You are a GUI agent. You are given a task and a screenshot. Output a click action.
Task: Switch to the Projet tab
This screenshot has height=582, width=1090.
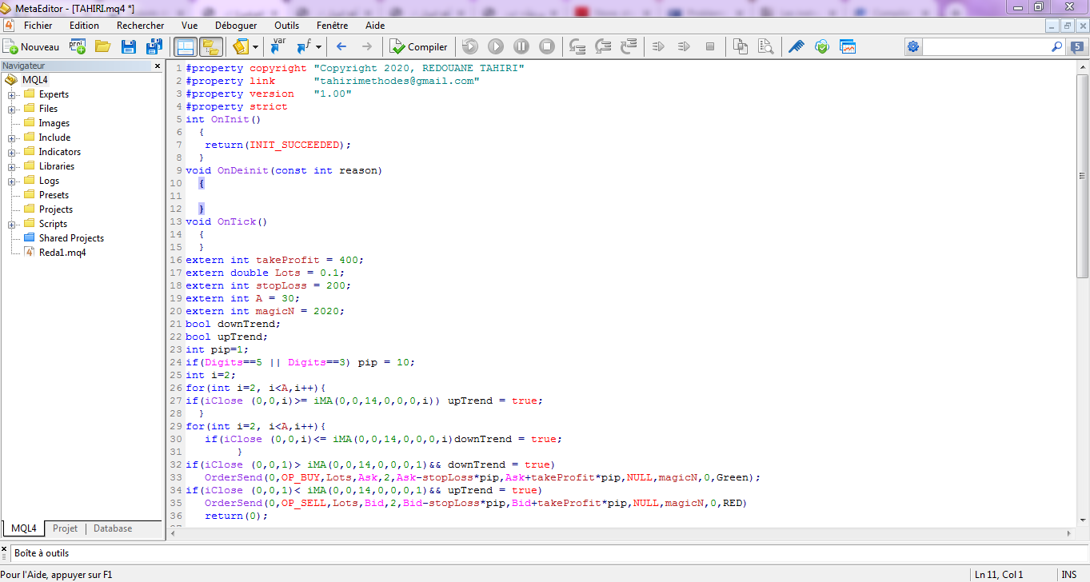[66, 528]
